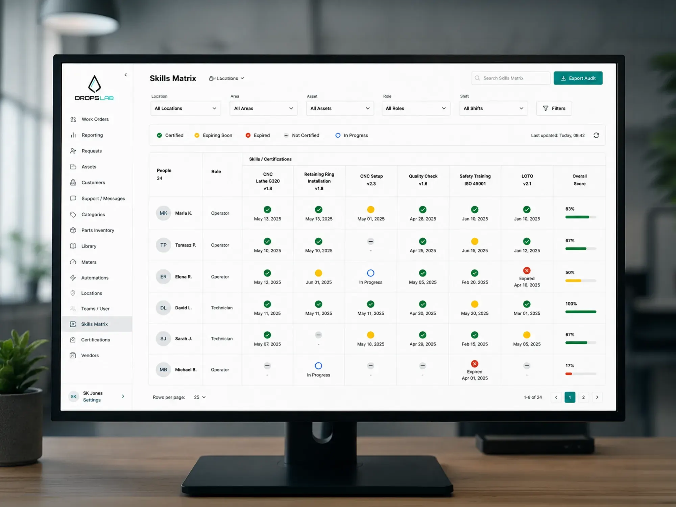Open the All Assets dropdown
The image size is (676, 507).
click(x=340, y=108)
